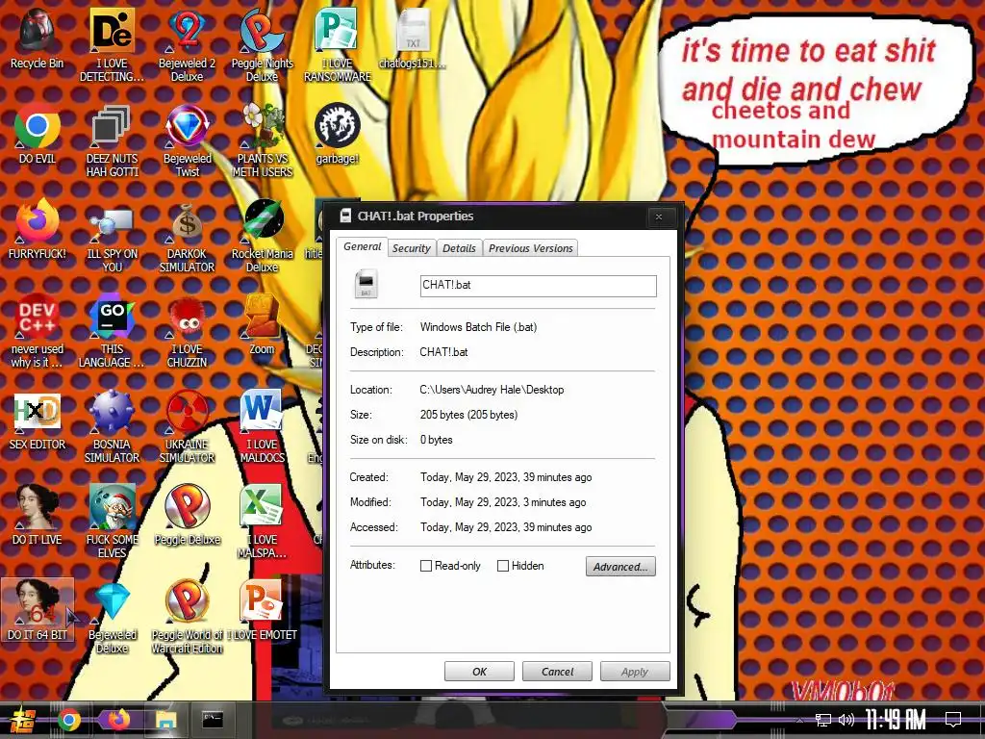Select the I LOVE DETECTING desktop icon
The width and height of the screenshot is (985, 739).
pos(112,45)
